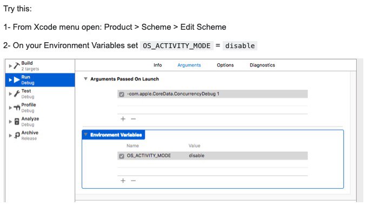Toggle the OS_ACTIVITY_MODE variable checkbox
This screenshot has height=206, width=366.
coord(122,156)
